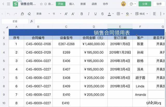Open the font size 11 dropdown
The image size is (166, 107).
(57, 14)
